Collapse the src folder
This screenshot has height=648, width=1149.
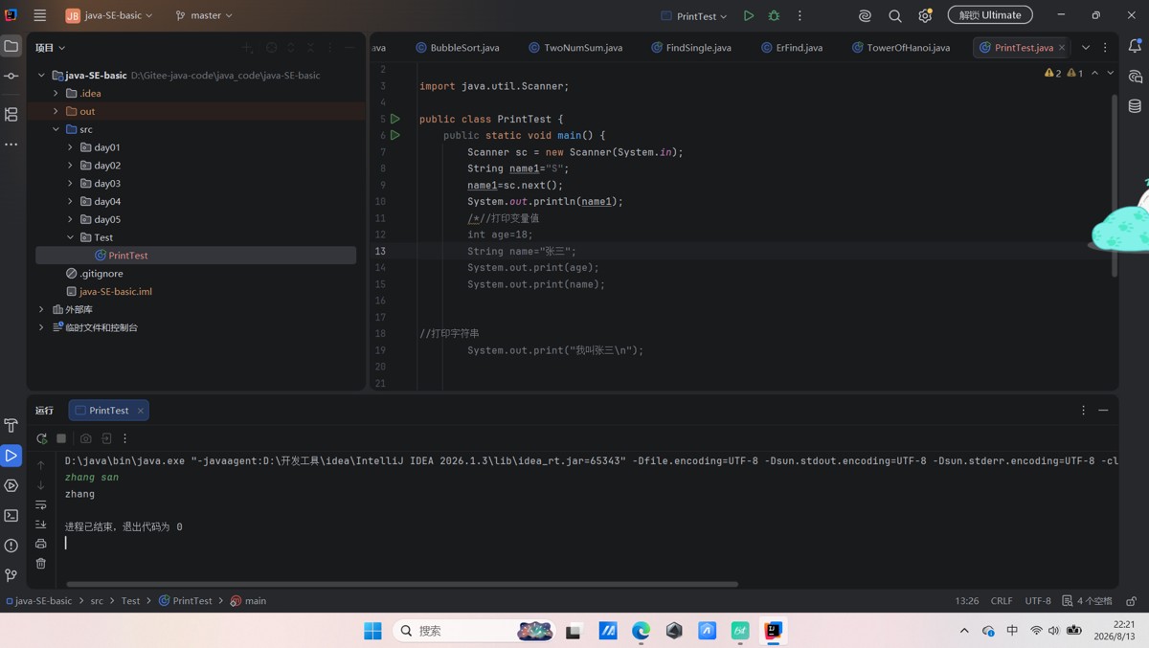56,129
